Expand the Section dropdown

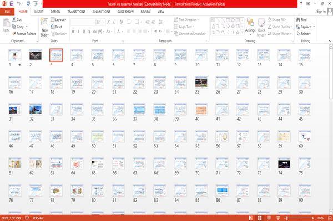click(59, 34)
